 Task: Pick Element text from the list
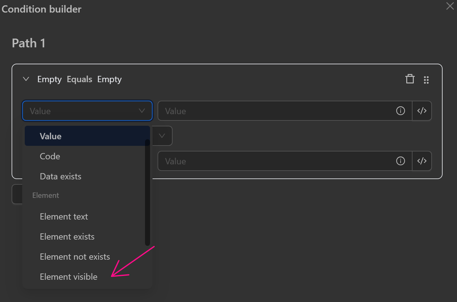[x=64, y=216]
